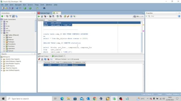Expand the Tables (Filtered) node
This screenshot has width=181, height=101.
pyautogui.click(x=4, y=35)
